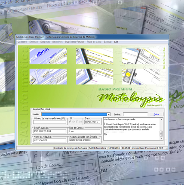
Task: Open the Duplicatas/Faturas menu
Action: tap(75, 42)
